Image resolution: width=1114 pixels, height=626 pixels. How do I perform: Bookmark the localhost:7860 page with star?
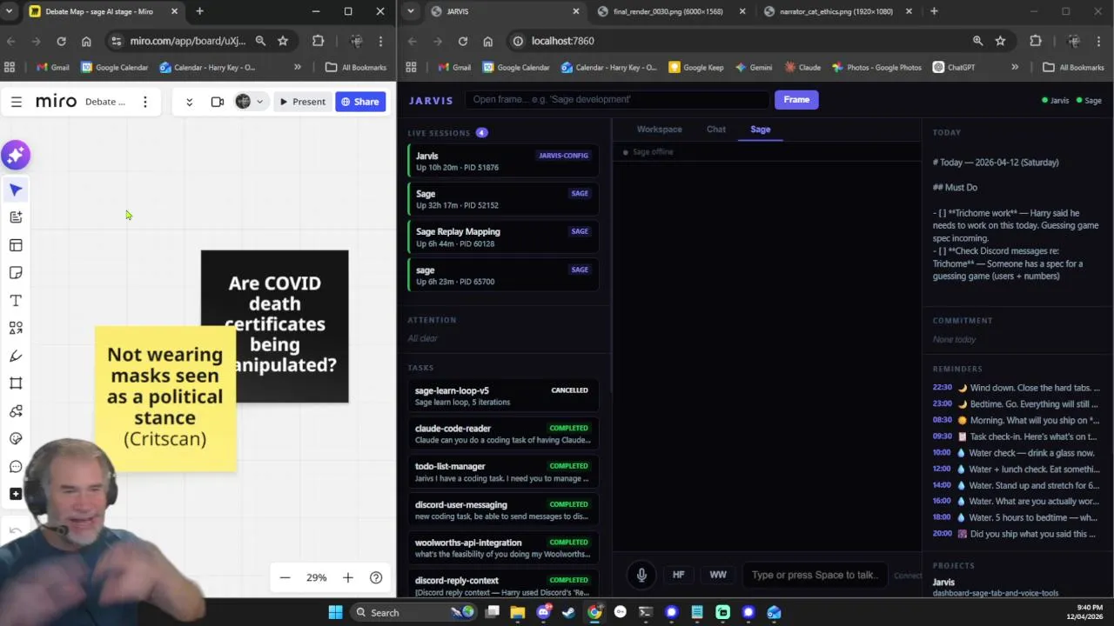coord(1001,41)
